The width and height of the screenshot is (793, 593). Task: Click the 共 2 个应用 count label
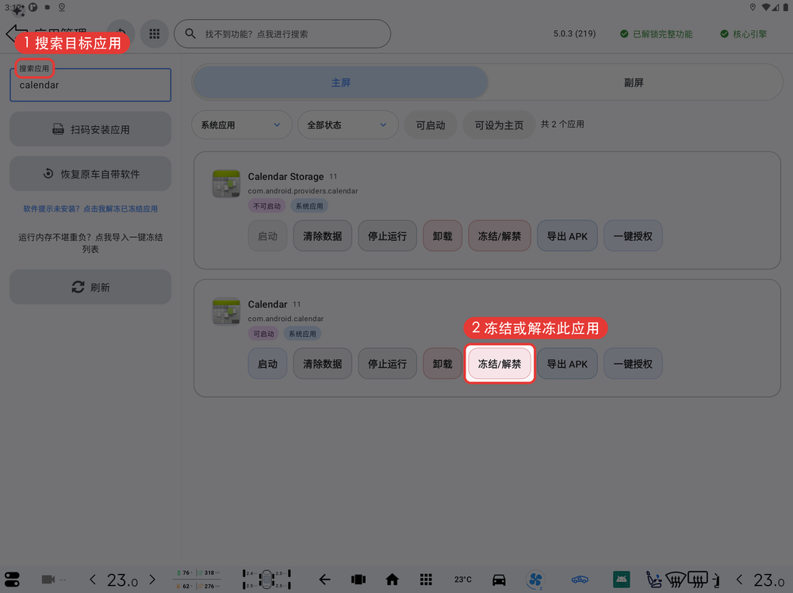(x=562, y=124)
